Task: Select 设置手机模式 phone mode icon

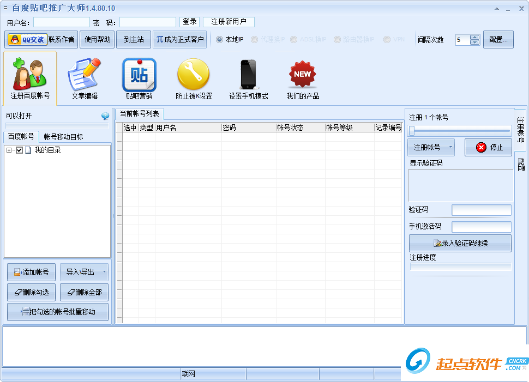Action: tap(247, 76)
